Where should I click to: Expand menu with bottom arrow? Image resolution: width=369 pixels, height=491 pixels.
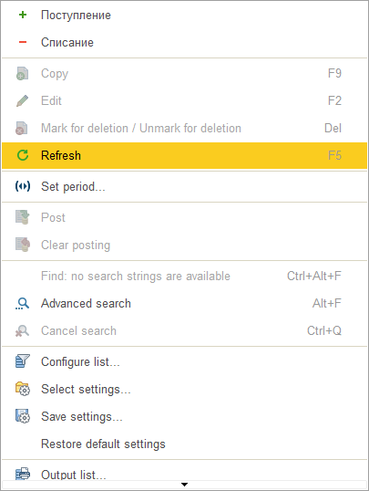[x=184, y=485]
